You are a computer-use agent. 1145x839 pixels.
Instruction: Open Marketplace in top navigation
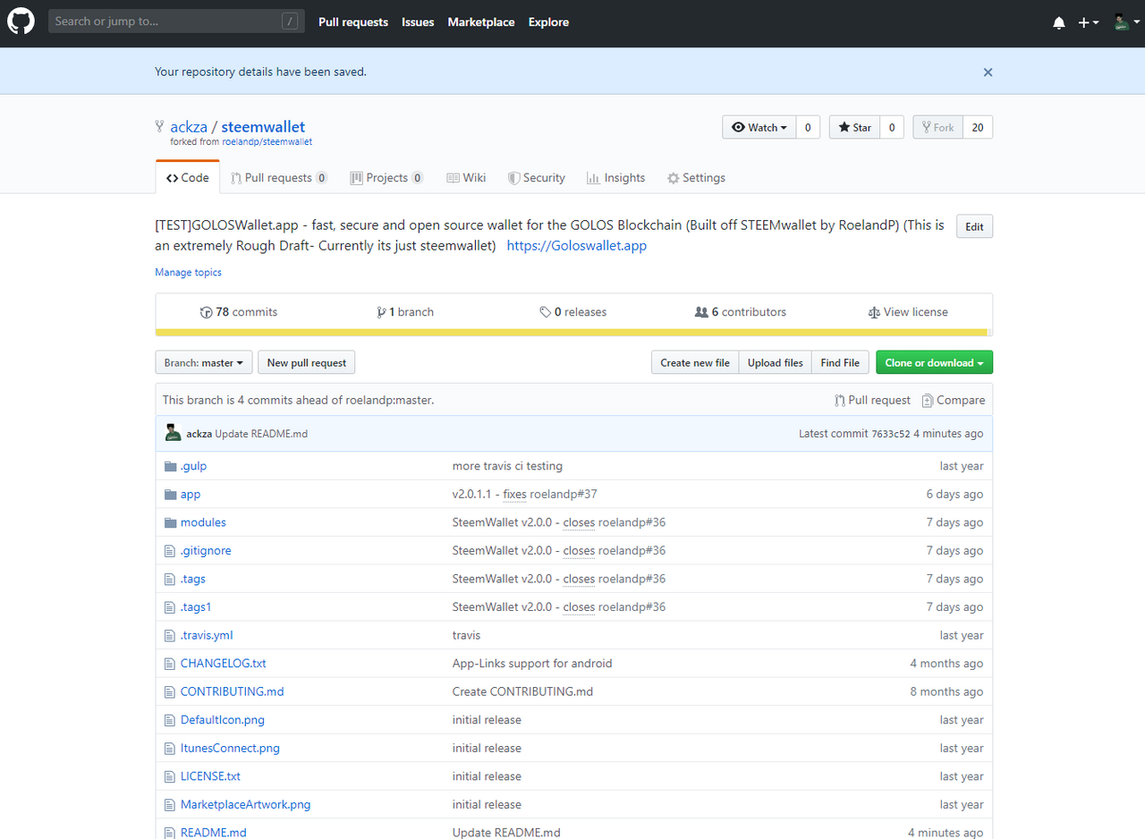481,21
